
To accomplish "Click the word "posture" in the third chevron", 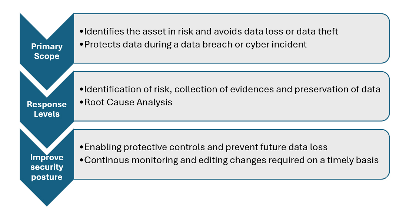I will point(47,177).
